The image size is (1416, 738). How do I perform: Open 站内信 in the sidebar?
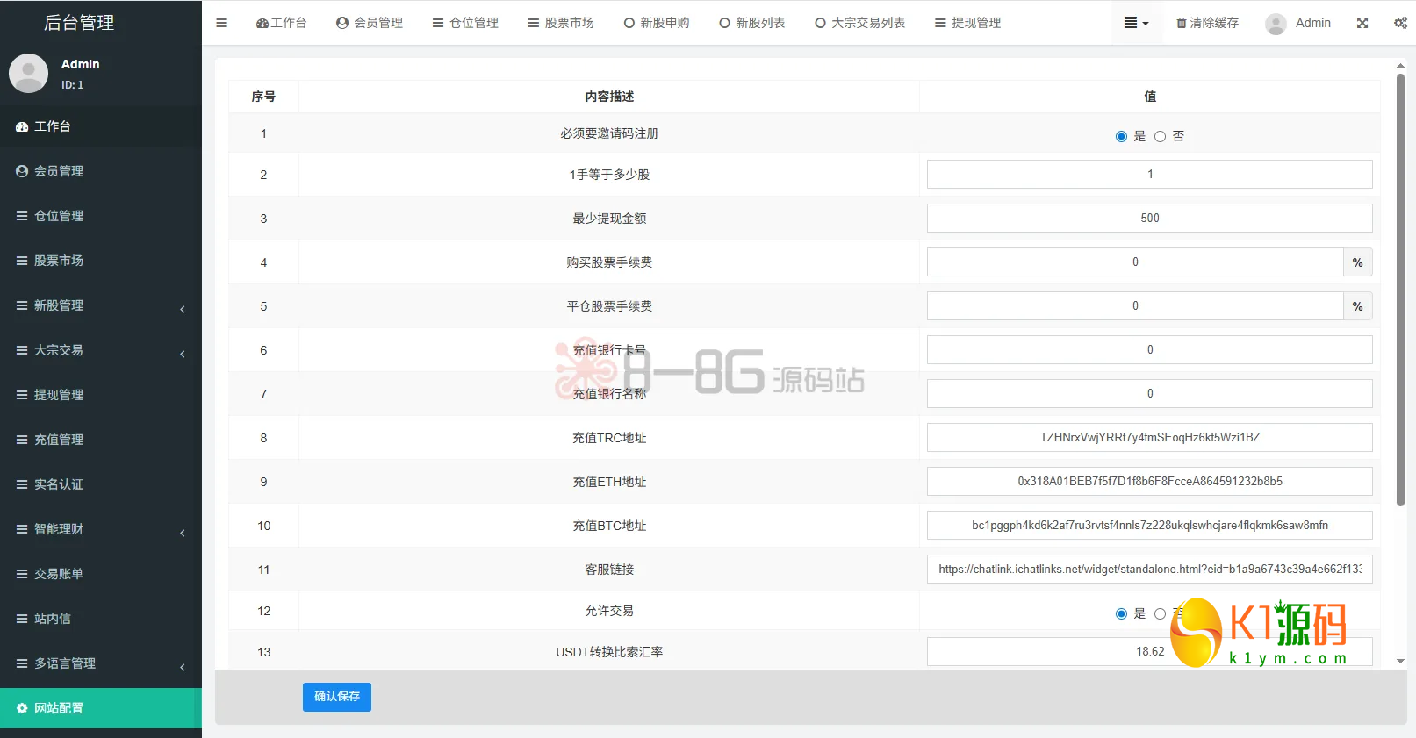[x=101, y=619]
